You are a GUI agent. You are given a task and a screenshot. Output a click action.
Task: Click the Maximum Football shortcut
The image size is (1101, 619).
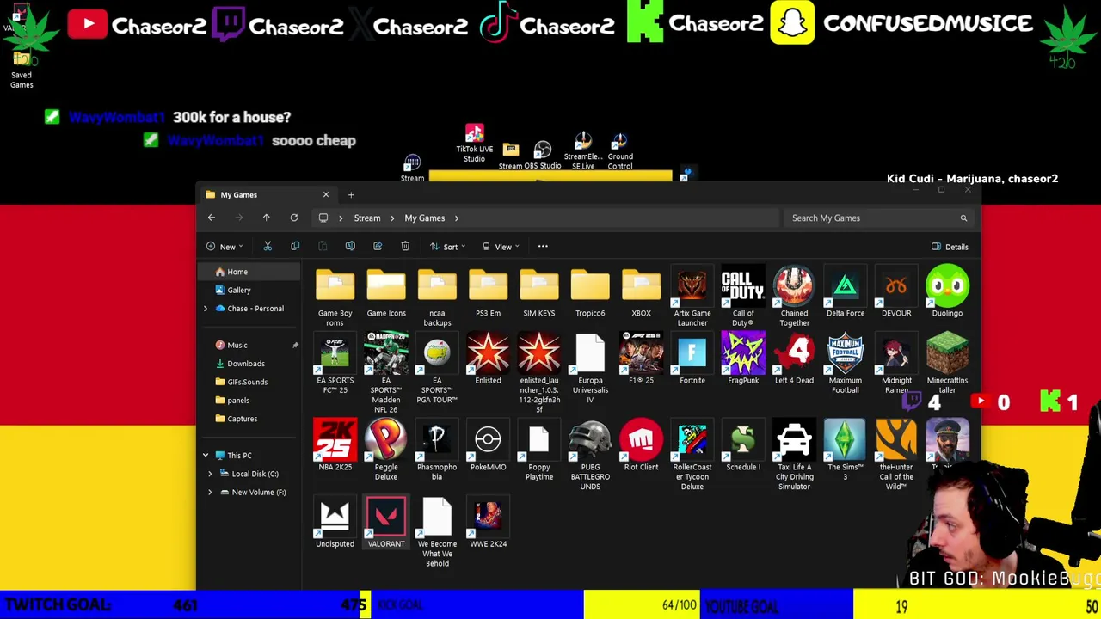pos(846,365)
